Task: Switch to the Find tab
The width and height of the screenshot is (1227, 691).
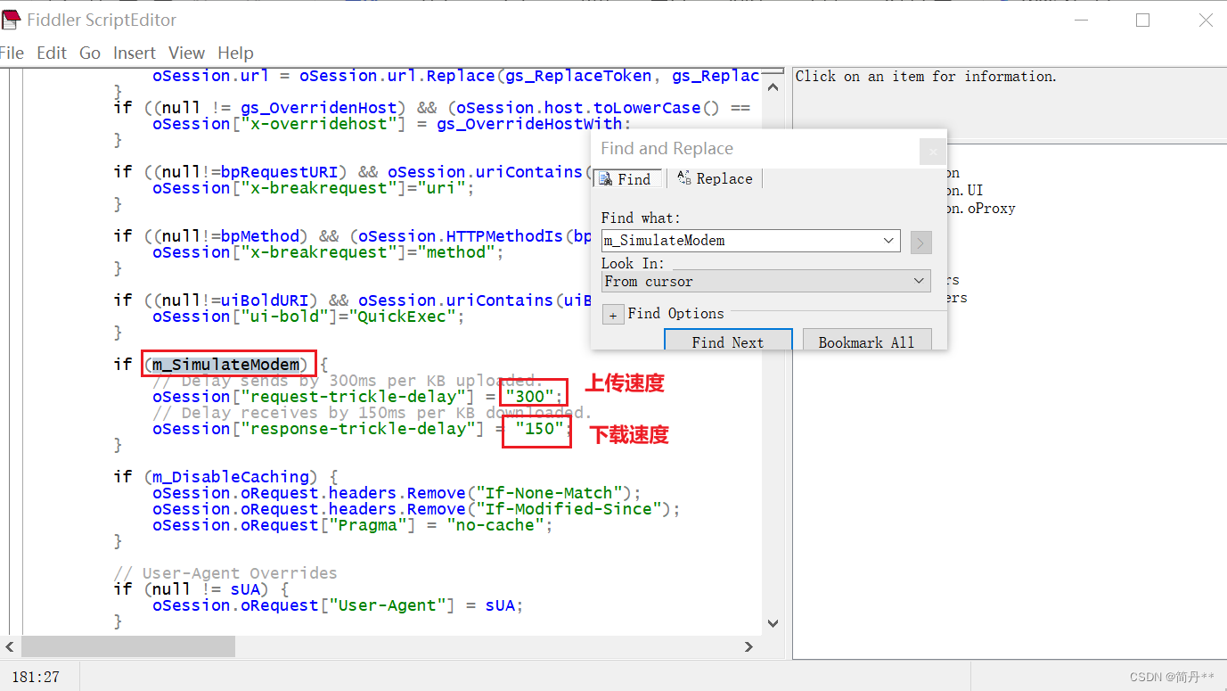Action: [x=626, y=178]
